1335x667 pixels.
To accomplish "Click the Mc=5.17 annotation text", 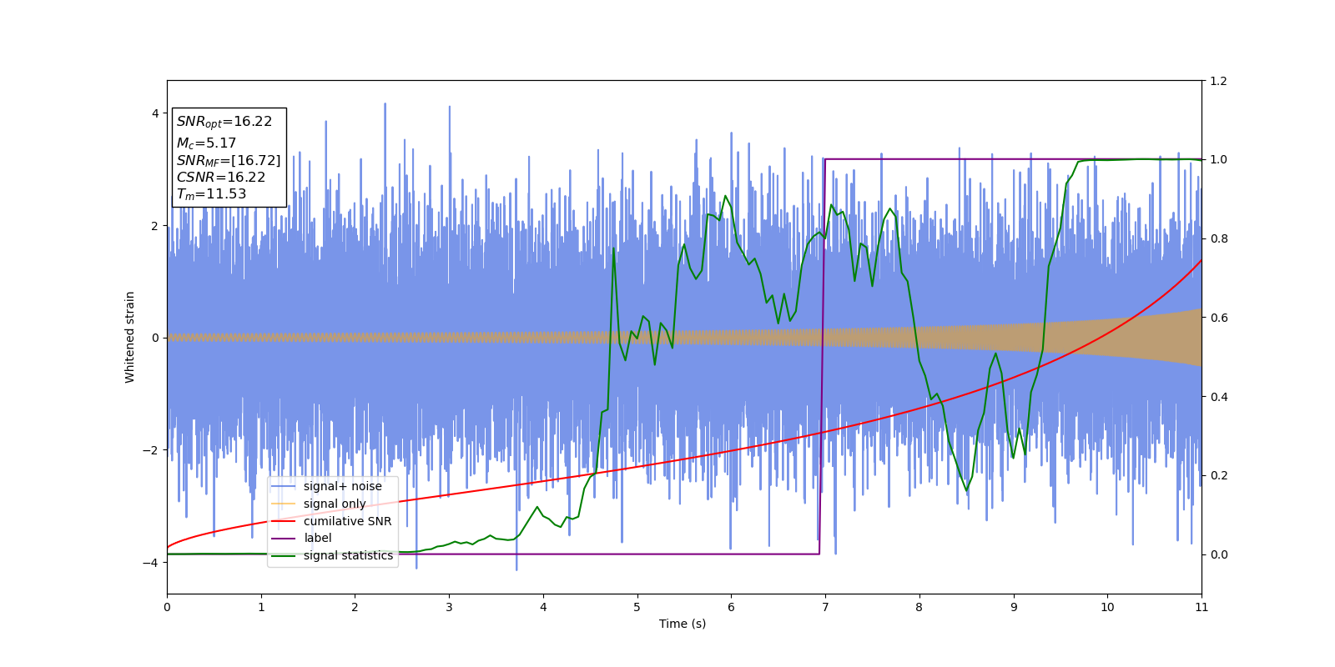I will tap(206, 143).
